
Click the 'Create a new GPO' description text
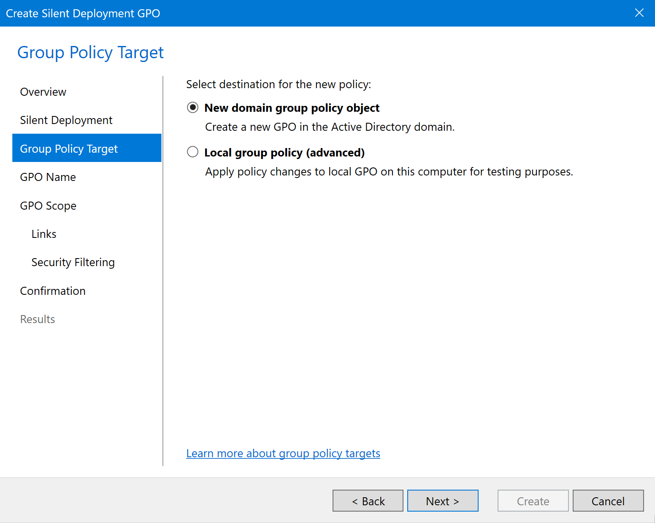tap(330, 127)
